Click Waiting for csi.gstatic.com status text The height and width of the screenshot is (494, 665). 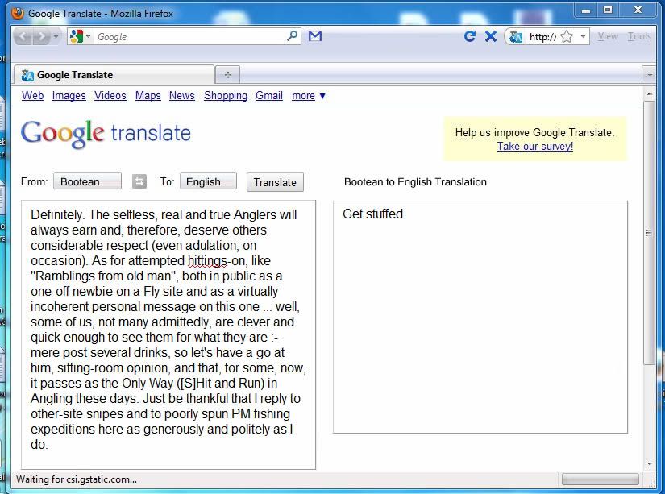(77, 479)
